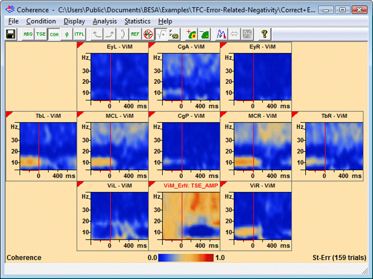Click the Save floppy disk icon
Image resolution: width=373 pixels, height=279 pixels.
point(11,34)
